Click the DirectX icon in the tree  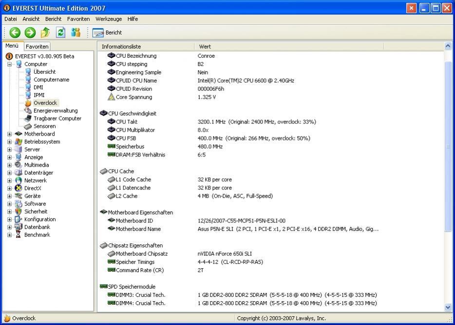pyautogui.click(x=19, y=188)
